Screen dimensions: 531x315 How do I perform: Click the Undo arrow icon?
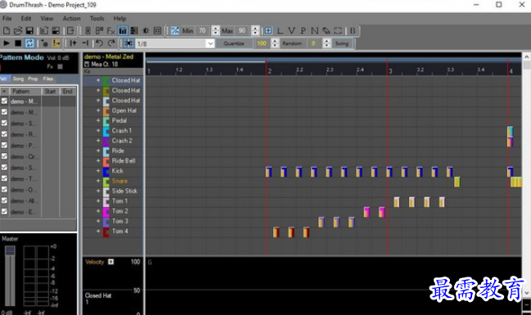coord(99,43)
